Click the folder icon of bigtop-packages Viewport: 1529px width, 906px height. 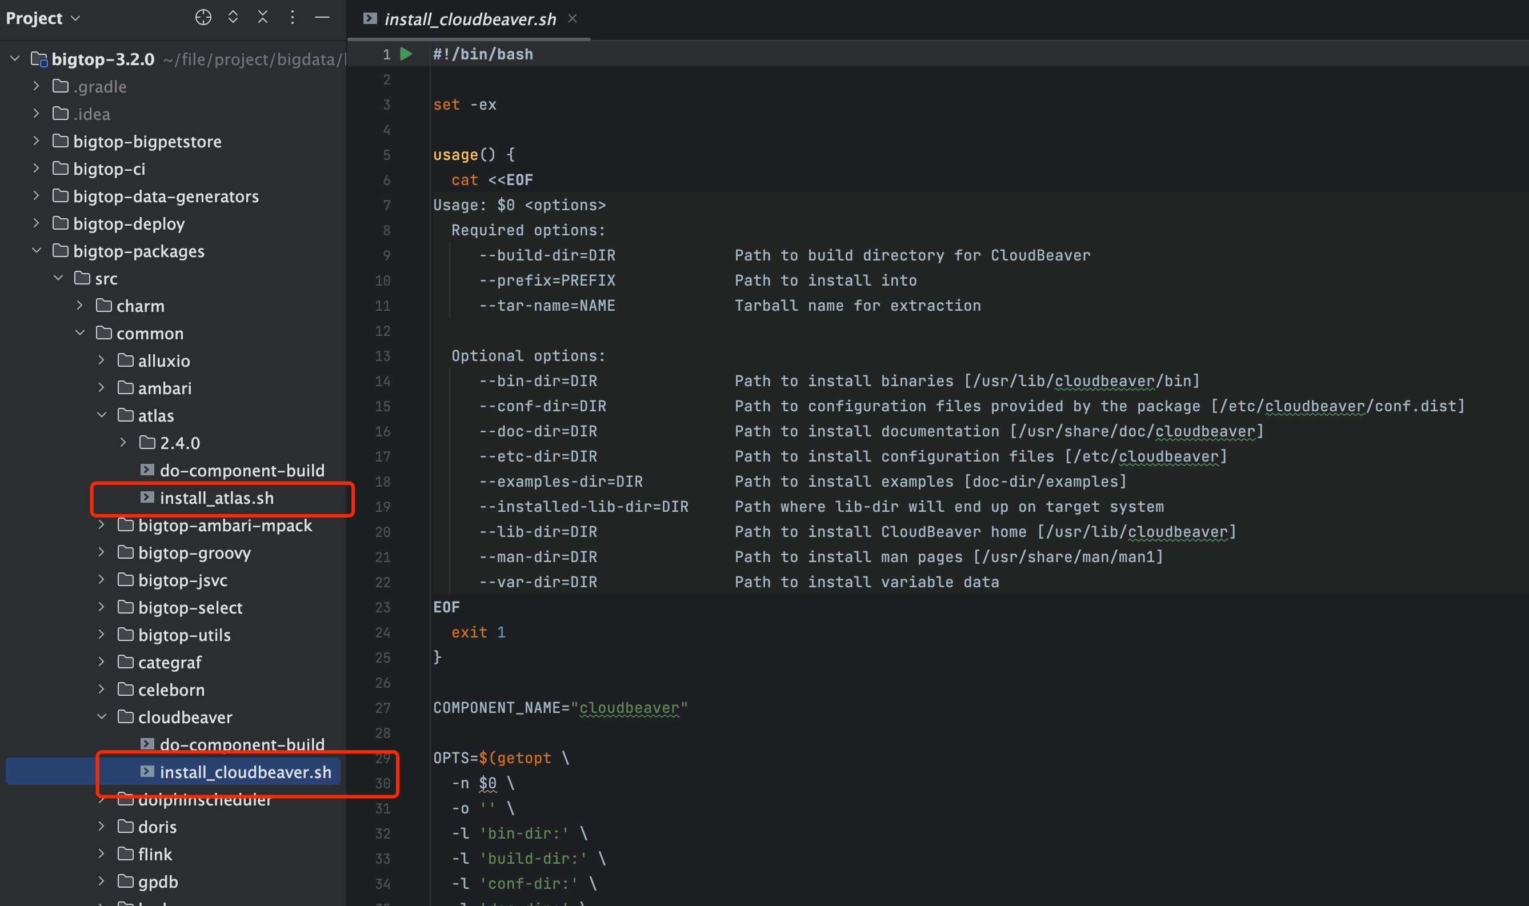pos(61,250)
